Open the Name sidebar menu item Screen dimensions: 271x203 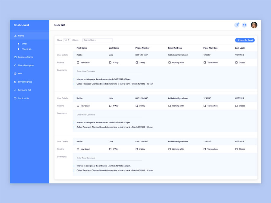[x=30, y=36]
